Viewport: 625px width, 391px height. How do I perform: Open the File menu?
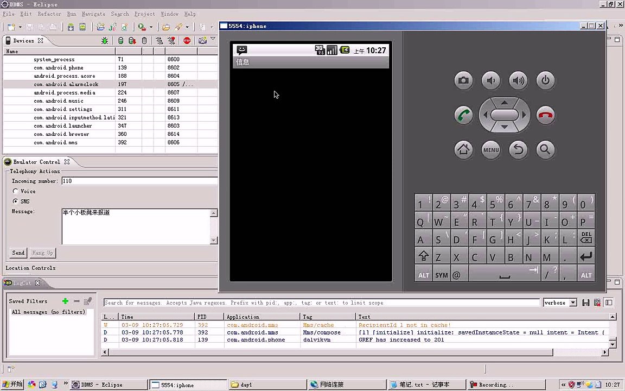(8, 14)
